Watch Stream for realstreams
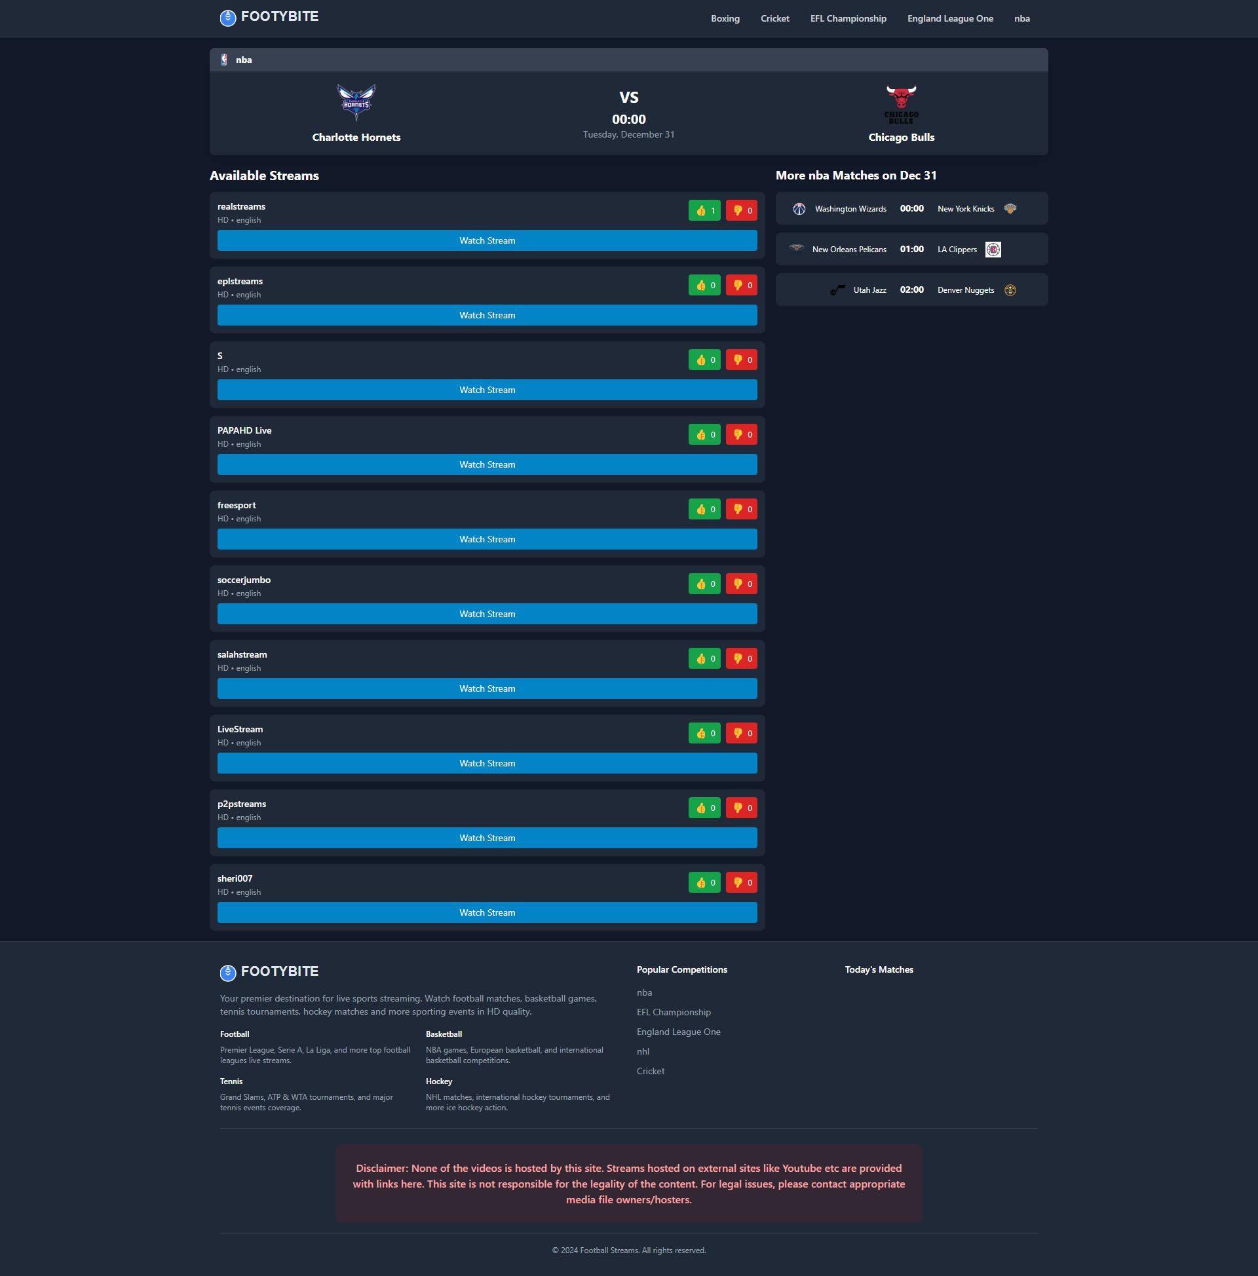 [487, 240]
